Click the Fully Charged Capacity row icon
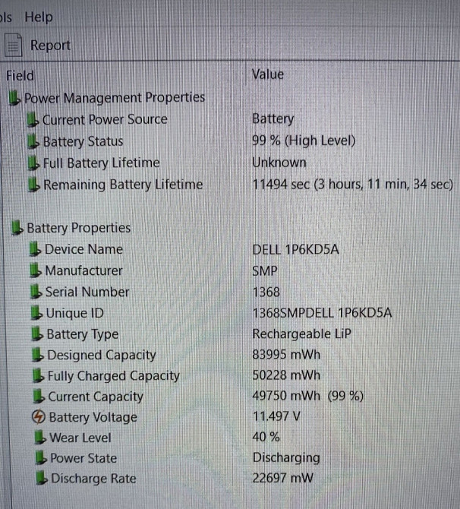Image resolution: width=460 pixels, height=509 pixels. tap(39, 376)
